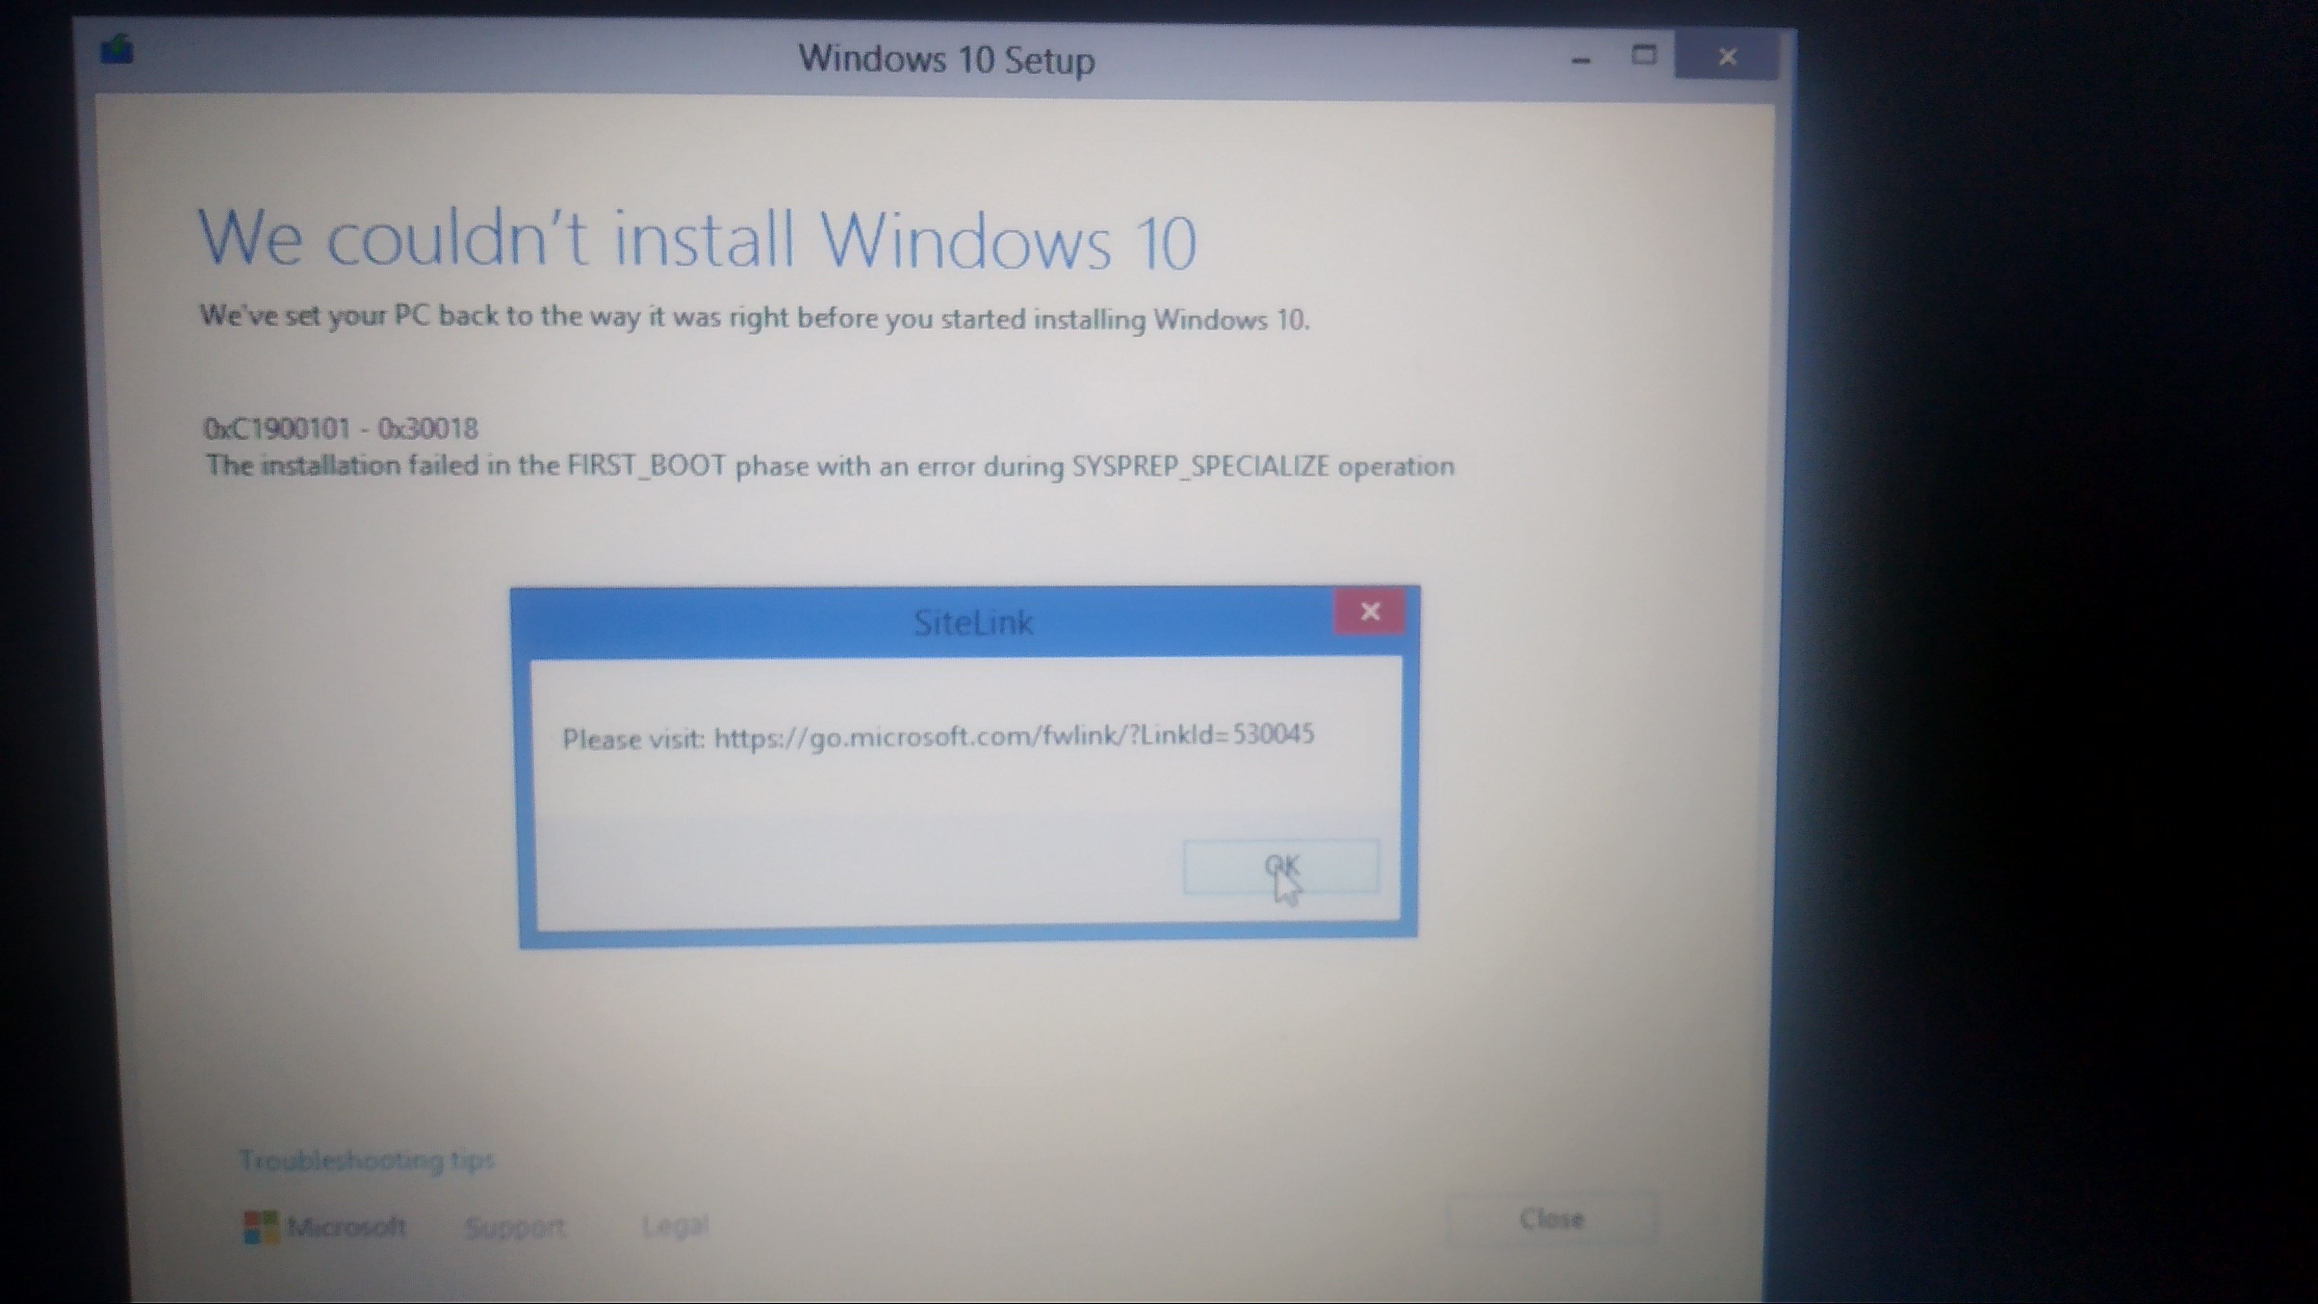Click the Windows 10 Setup title icon
The width and height of the screenshot is (2318, 1304).
(x=117, y=50)
